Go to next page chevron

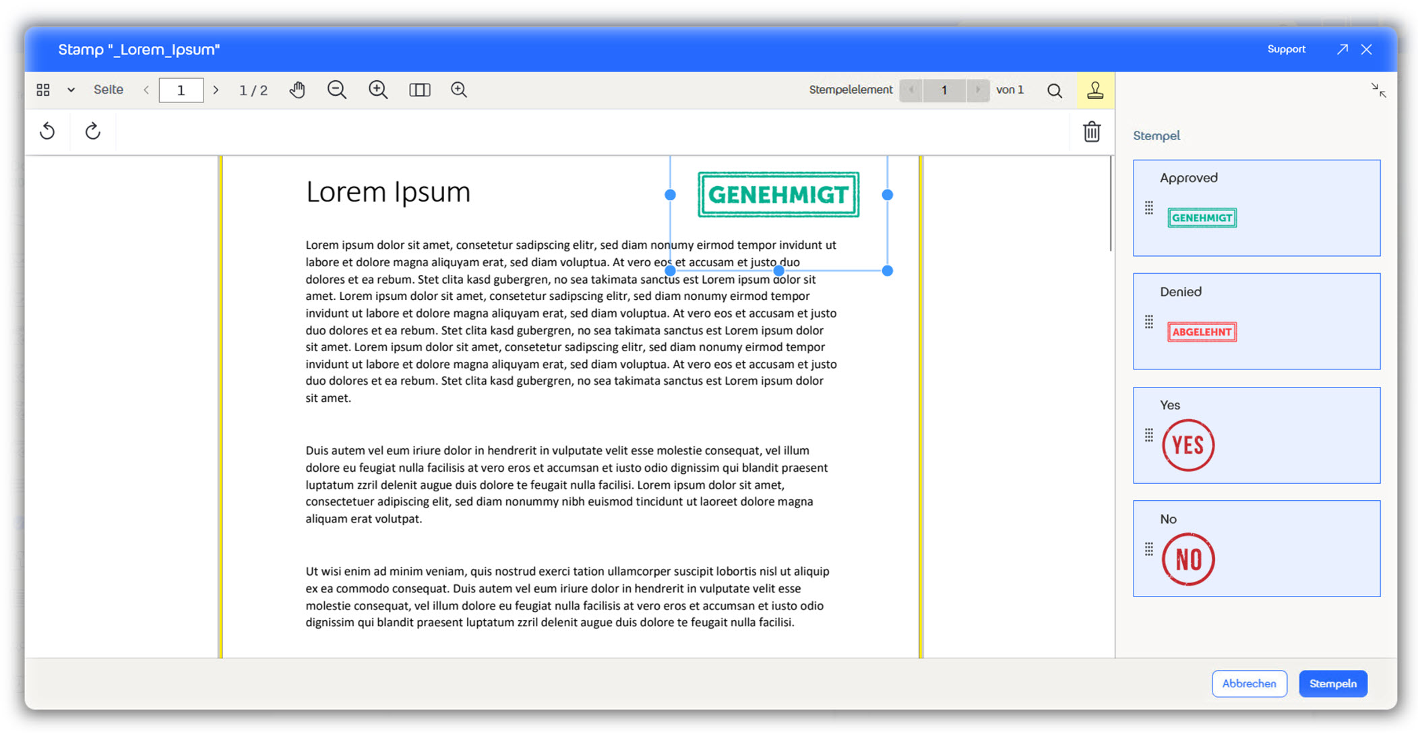click(216, 90)
